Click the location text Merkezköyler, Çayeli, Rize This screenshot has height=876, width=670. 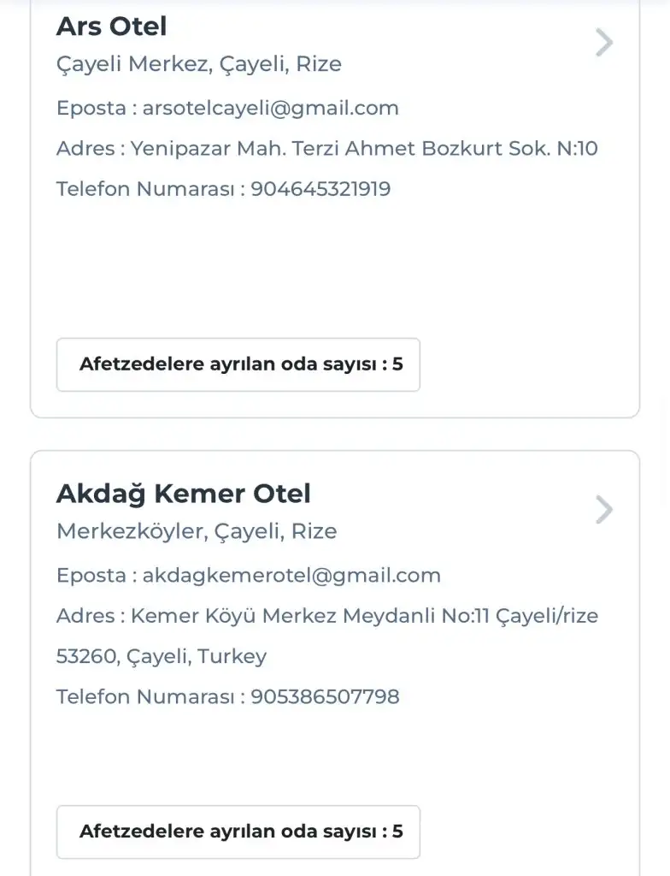click(197, 531)
